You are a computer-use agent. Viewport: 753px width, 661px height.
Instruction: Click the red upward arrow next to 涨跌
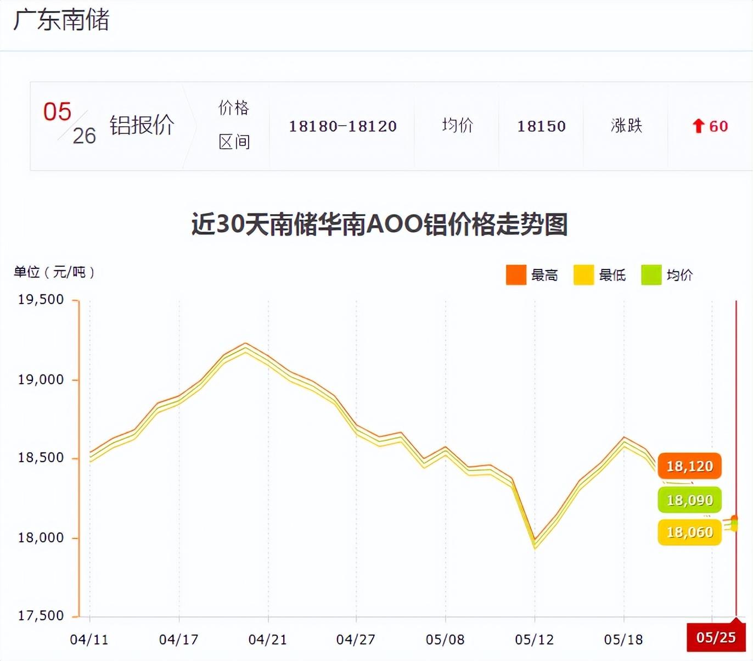tap(698, 126)
